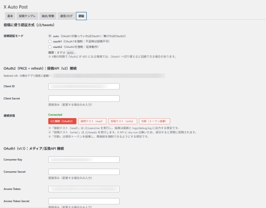Click the red Xと接続 (OAuth2) button
This screenshot has width=266, height=208.
tap(62, 121)
